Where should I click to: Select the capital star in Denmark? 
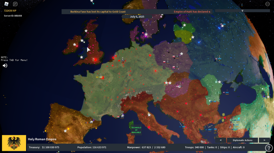[146, 34]
